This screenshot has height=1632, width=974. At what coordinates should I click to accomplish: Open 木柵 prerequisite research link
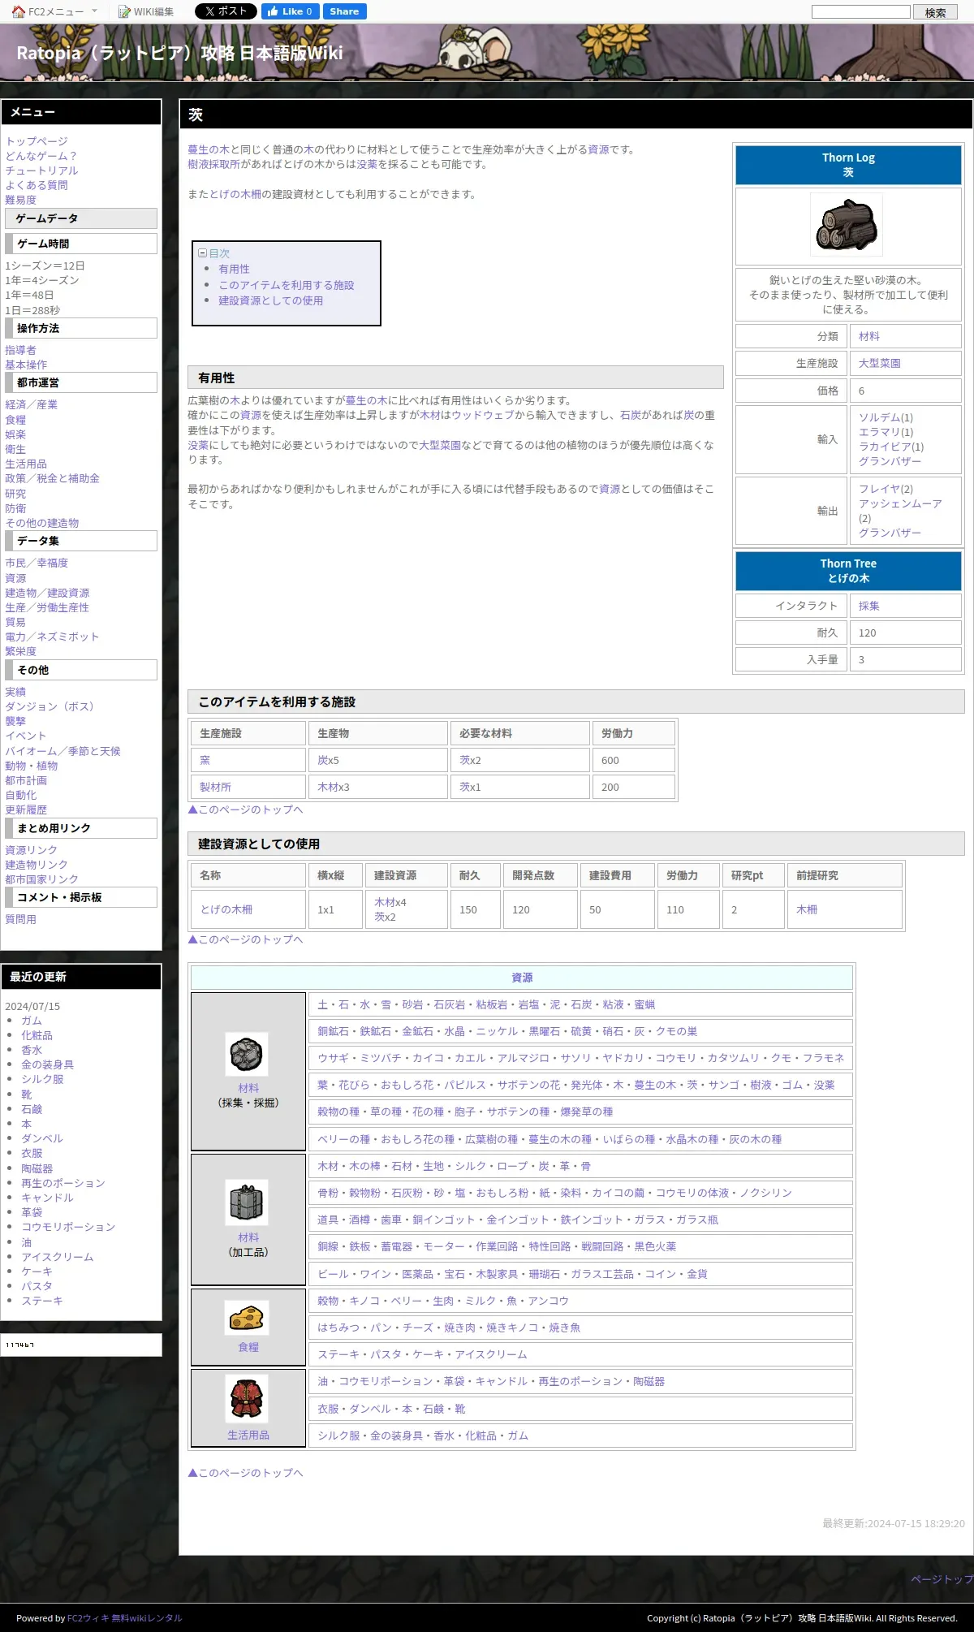[x=807, y=909]
